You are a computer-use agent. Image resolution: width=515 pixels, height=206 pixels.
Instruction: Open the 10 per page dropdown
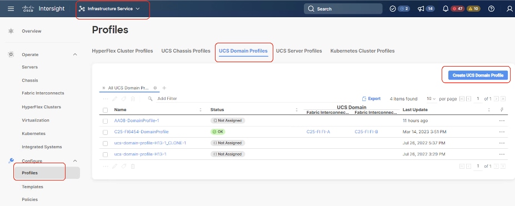pos(431,99)
